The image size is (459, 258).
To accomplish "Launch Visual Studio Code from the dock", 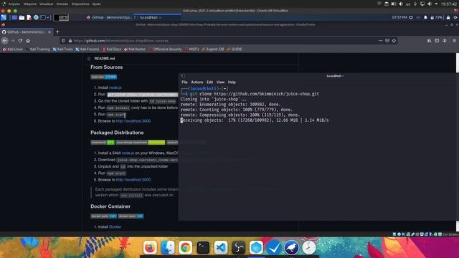I will point(221,247).
